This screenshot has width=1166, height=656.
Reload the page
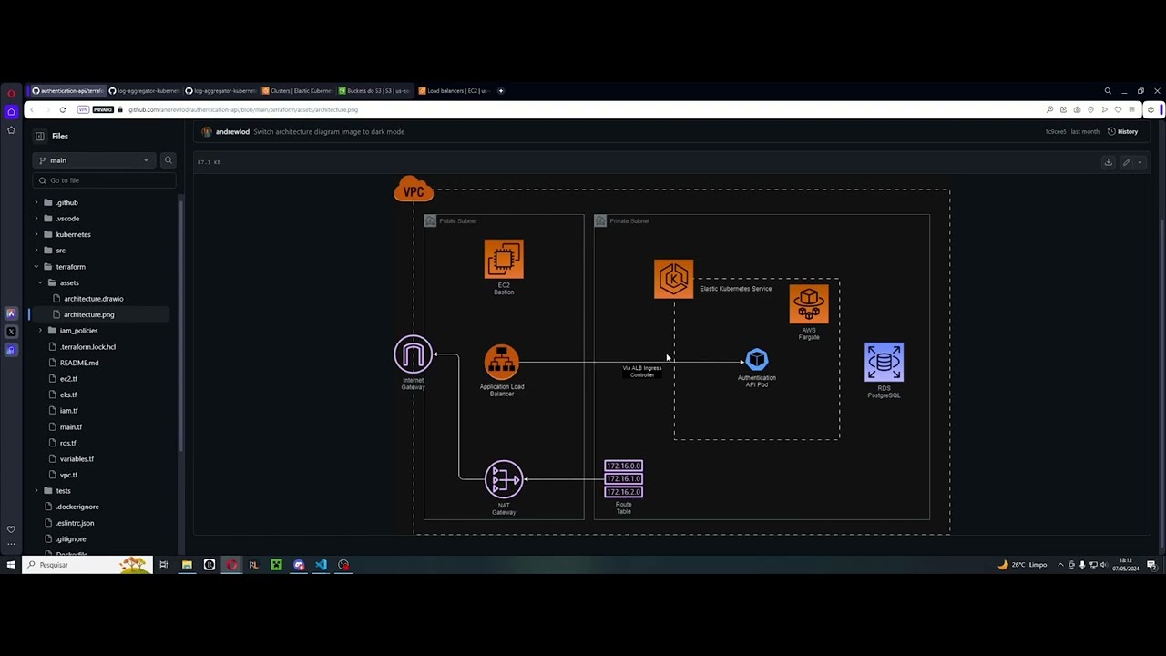pyautogui.click(x=63, y=109)
